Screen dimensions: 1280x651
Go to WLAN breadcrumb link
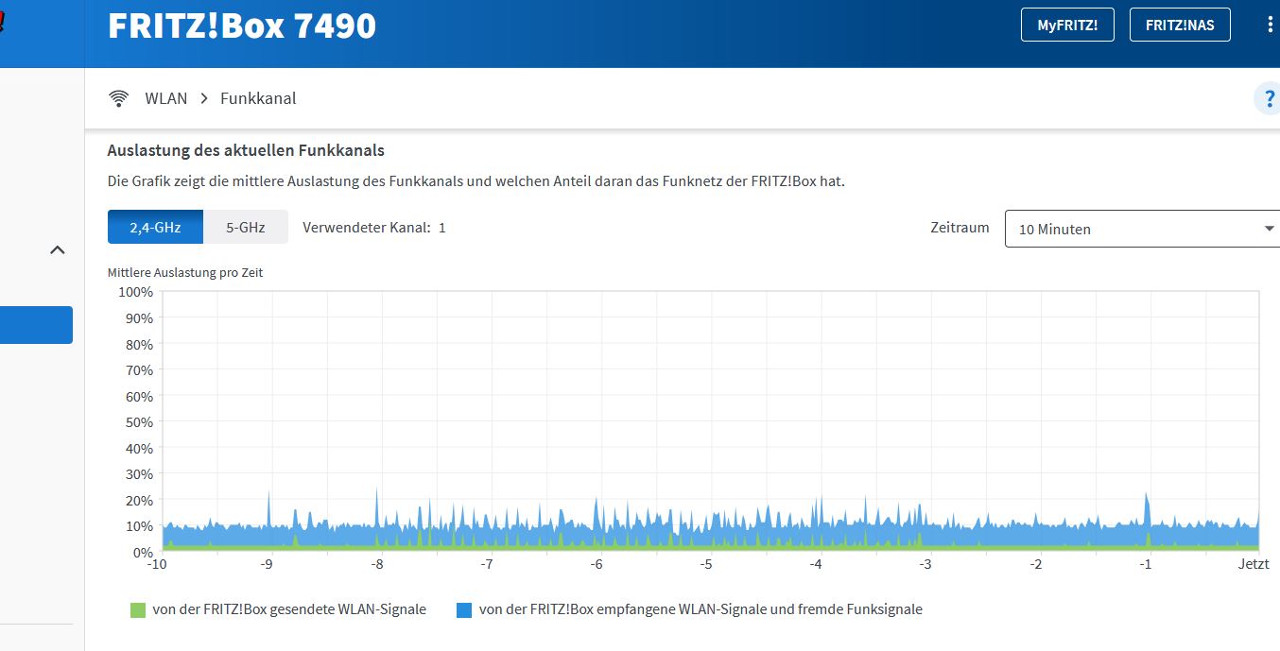(166, 98)
